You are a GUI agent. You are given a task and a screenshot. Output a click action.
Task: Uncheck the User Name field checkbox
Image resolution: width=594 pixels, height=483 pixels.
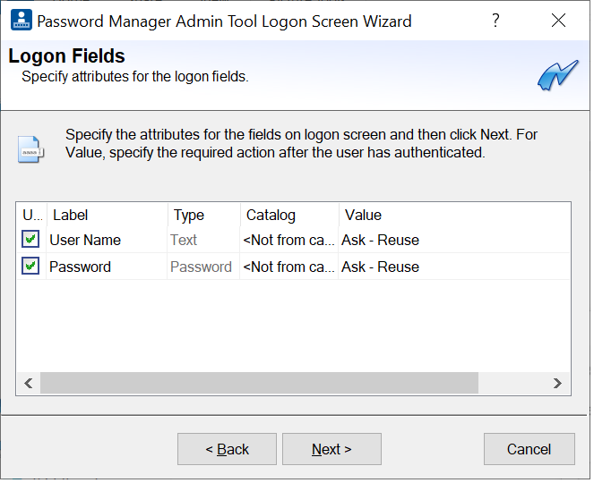click(31, 240)
